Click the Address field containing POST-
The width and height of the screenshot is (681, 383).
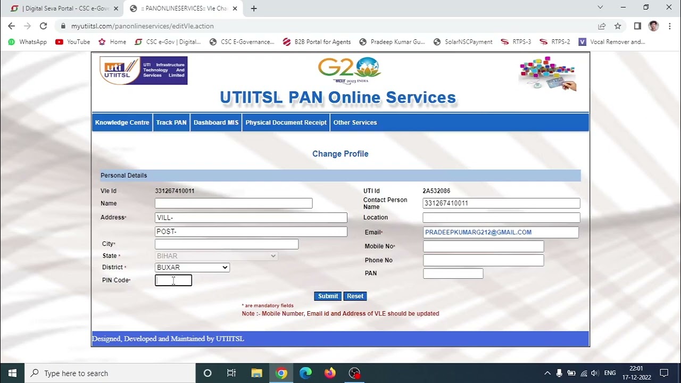(251, 231)
